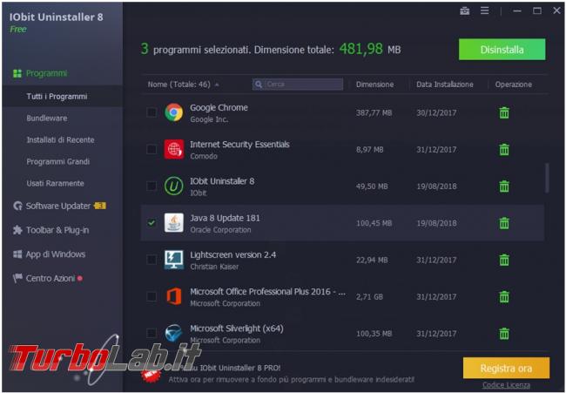Uncheck the Java 8 Update 181 checkbox
Screen dimensions: 566x393
point(152,223)
